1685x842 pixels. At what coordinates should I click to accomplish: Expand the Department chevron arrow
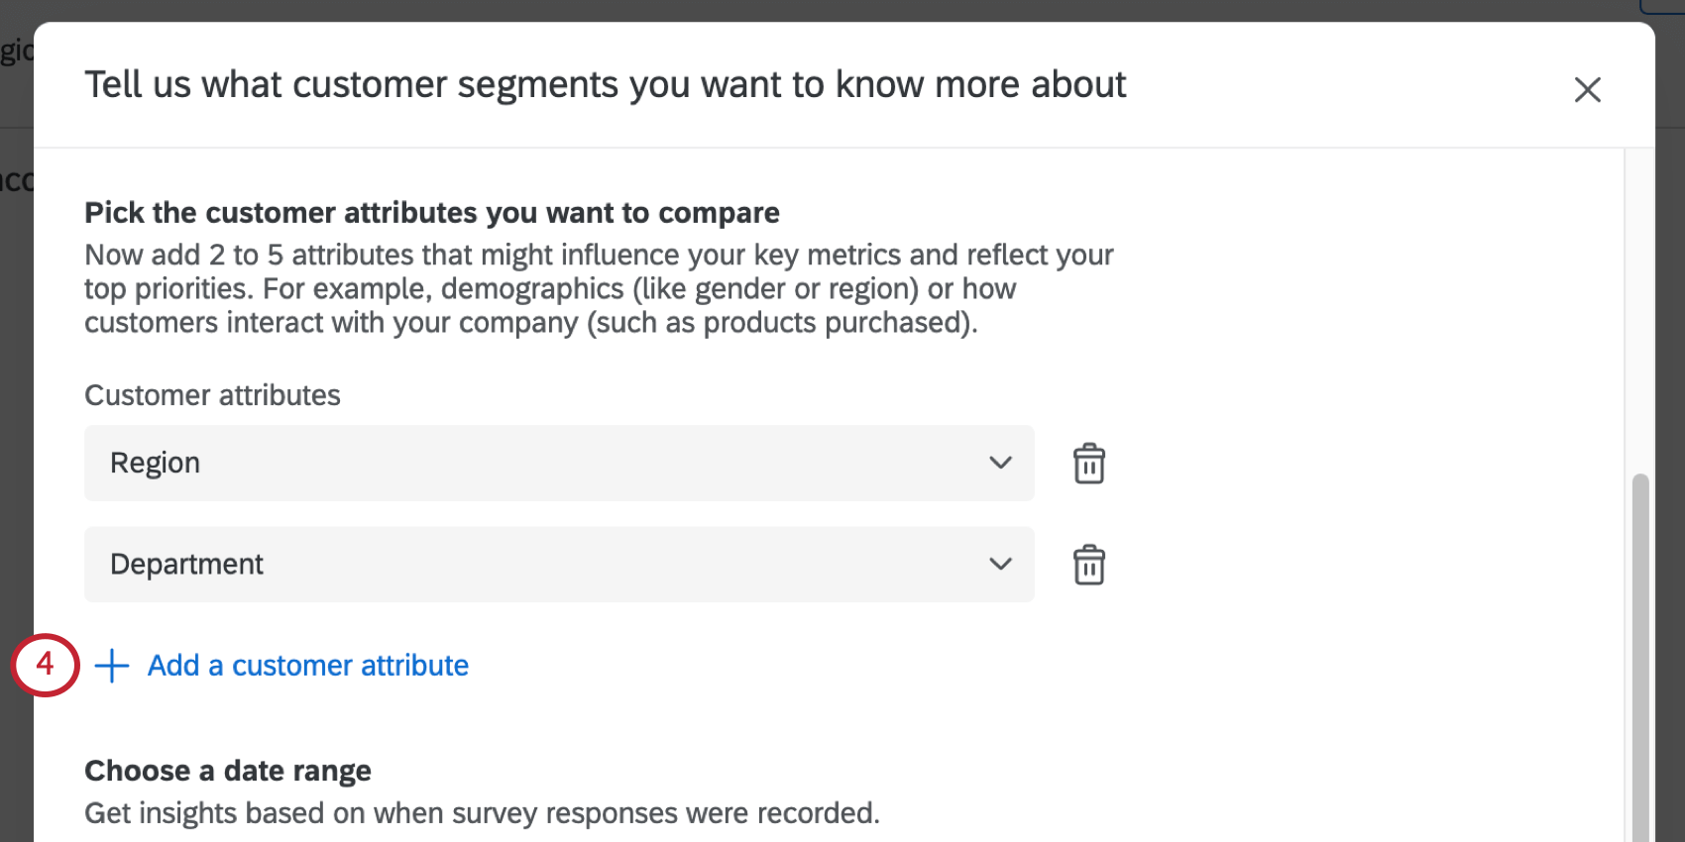[1000, 564]
